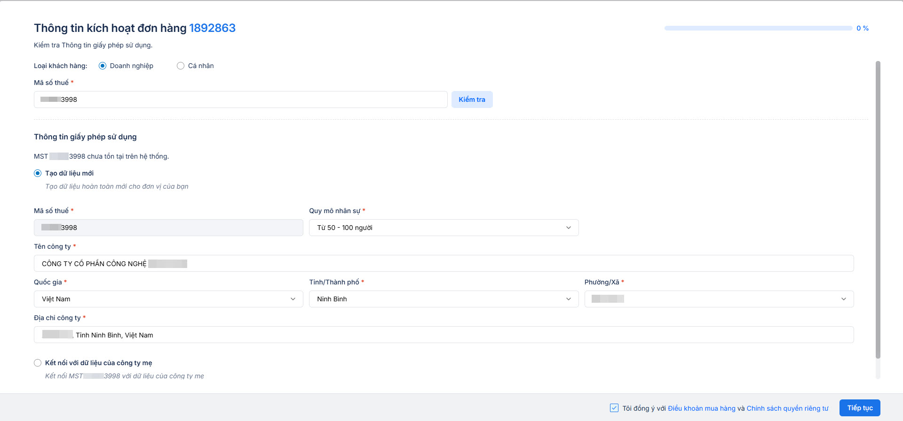
Task: Click the vertical scrollbar thumb
Action: coord(878,210)
